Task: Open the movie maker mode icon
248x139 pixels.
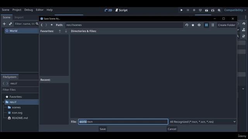Action: click(219, 10)
